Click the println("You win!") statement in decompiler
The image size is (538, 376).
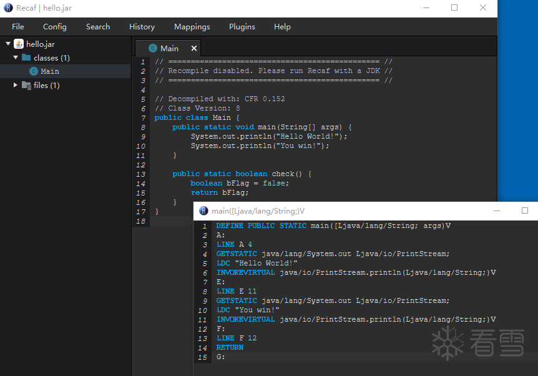tap(260, 146)
